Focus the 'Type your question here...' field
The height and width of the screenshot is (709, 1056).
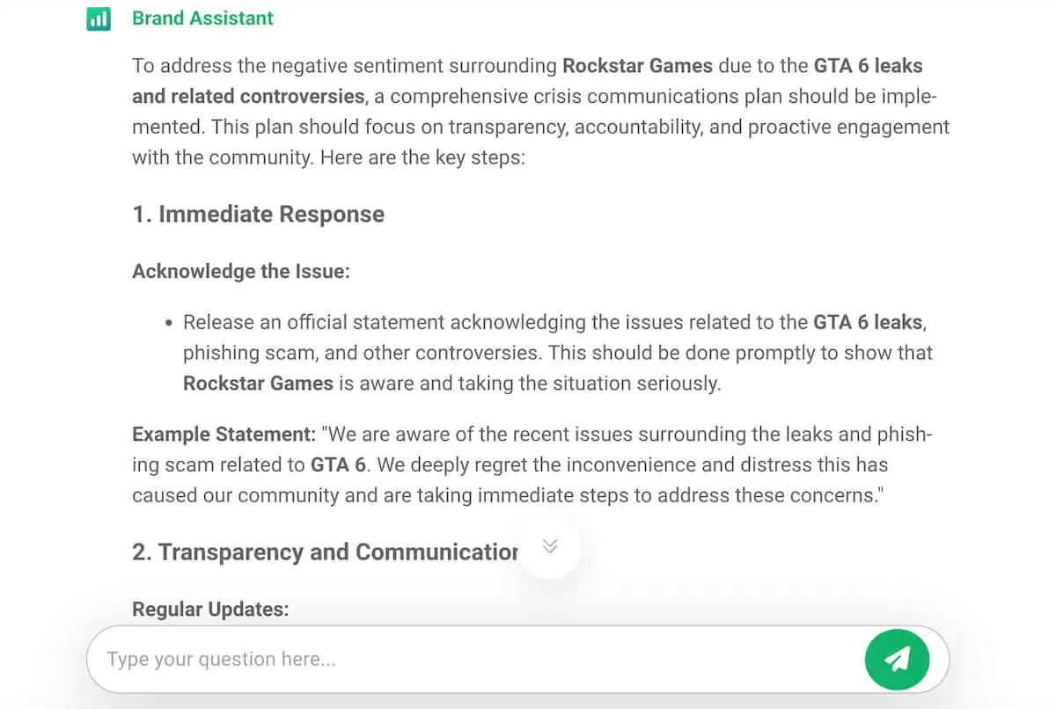click(475, 659)
